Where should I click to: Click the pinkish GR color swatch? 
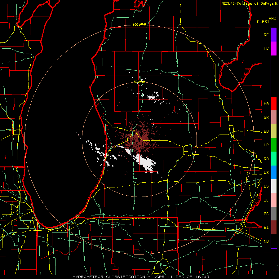click(x=274, y=117)
